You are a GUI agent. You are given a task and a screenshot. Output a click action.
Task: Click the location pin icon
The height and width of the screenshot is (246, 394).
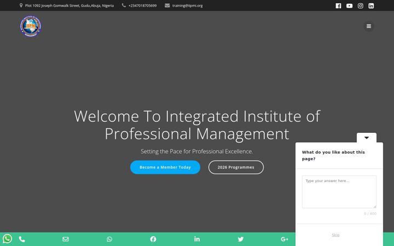pos(21,5)
